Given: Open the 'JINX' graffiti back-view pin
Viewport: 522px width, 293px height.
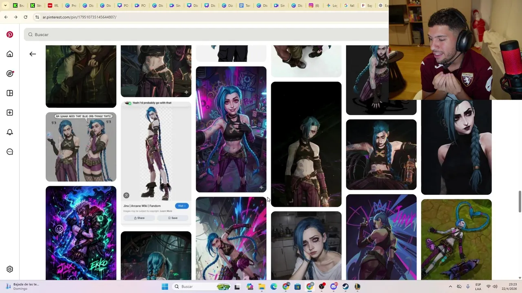Looking at the screenshot, I should point(381,237).
